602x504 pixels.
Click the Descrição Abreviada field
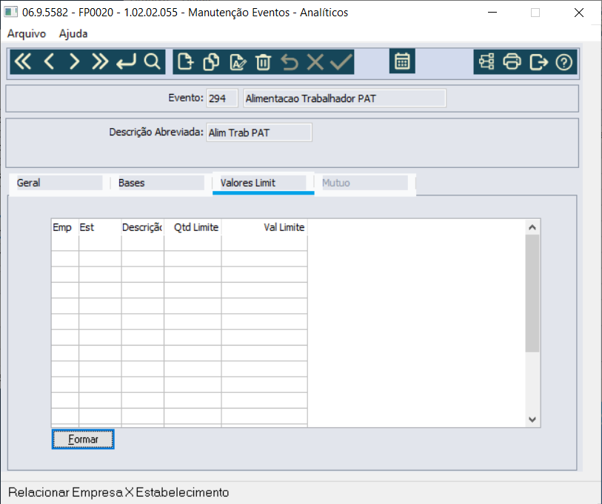[259, 132]
